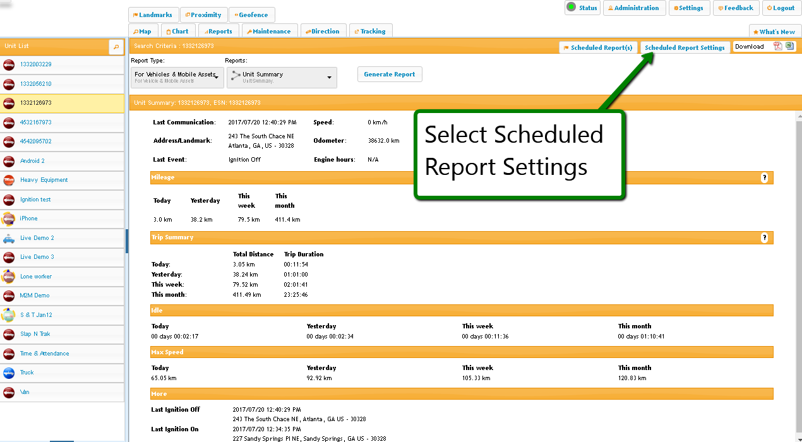This screenshot has height=442, width=802.
Task: Go to the Tracking tab
Action: (371, 32)
